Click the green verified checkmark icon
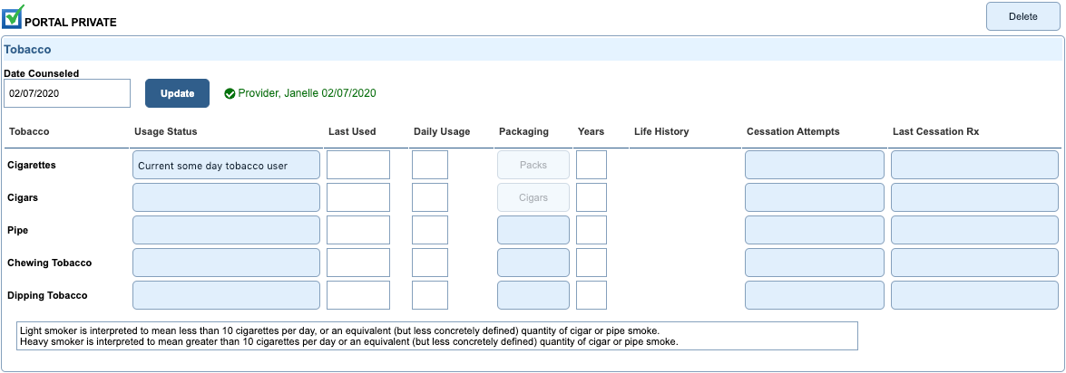This screenshot has height=373, width=1066. point(230,93)
